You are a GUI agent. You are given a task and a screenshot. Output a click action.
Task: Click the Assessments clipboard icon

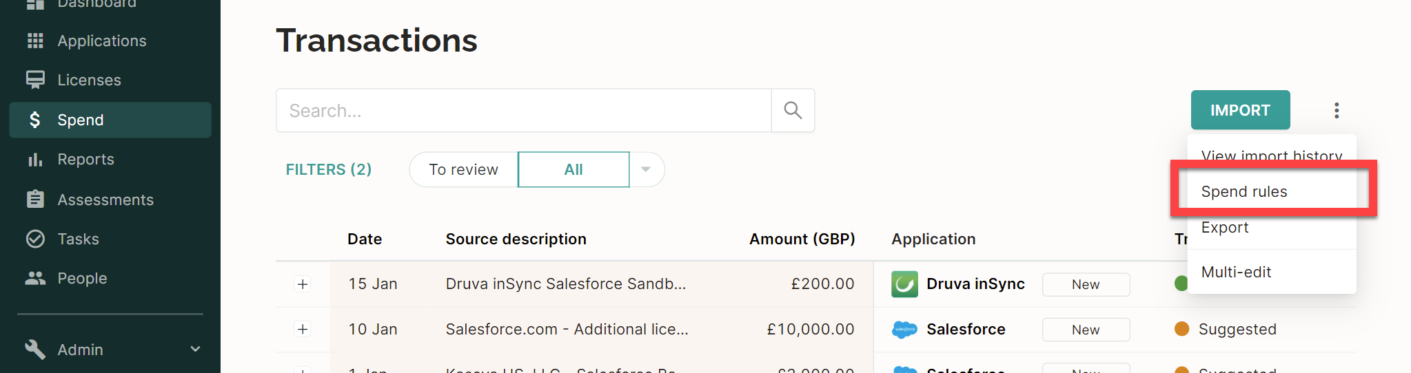35,200
